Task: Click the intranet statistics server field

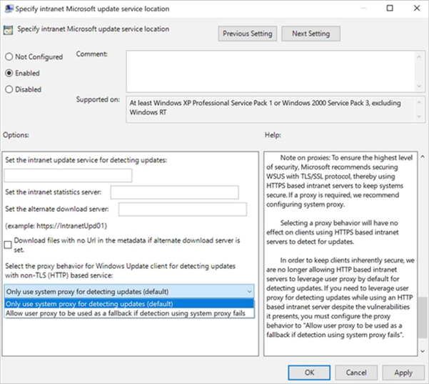Action: click(174, 192)
